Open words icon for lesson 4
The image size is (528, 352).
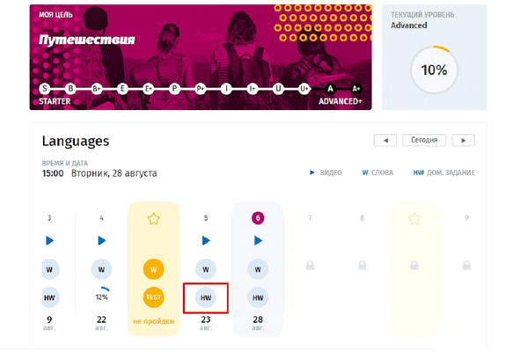click(x=102, y=269)
